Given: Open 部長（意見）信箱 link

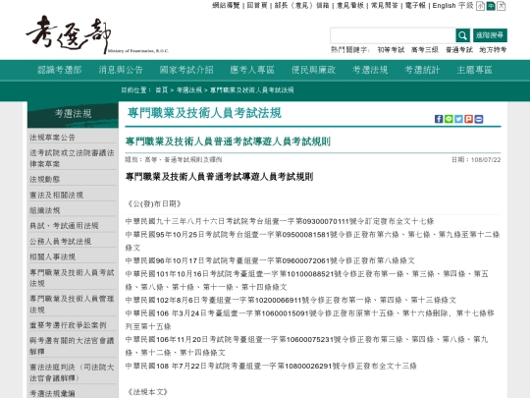Looking at the screenshot, I should click(x=301, y=6).
